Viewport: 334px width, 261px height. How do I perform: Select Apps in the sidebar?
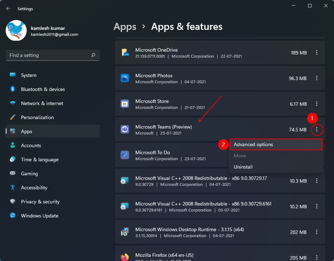tap(53, 131)
